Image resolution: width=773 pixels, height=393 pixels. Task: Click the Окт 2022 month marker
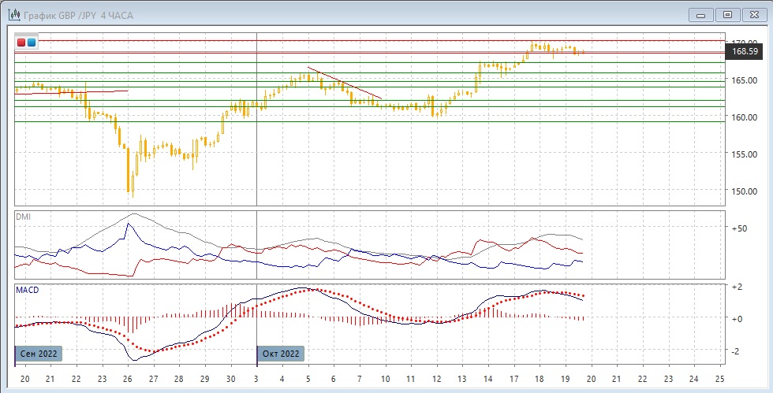pos(281,354)
